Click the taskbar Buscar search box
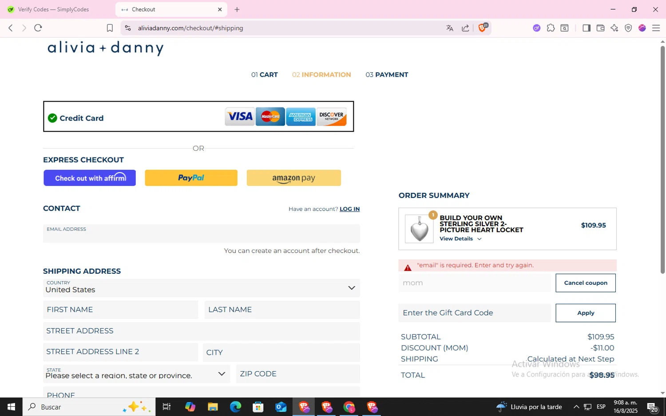 (x=89, y=407)
